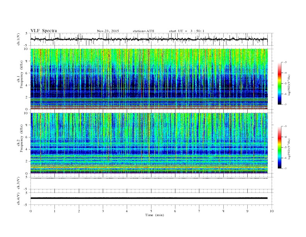This screenshot has height=237, width=306.
Task: Click the ch.2 "Frequency (kHz)" axis label
Action: coord(21,138)
